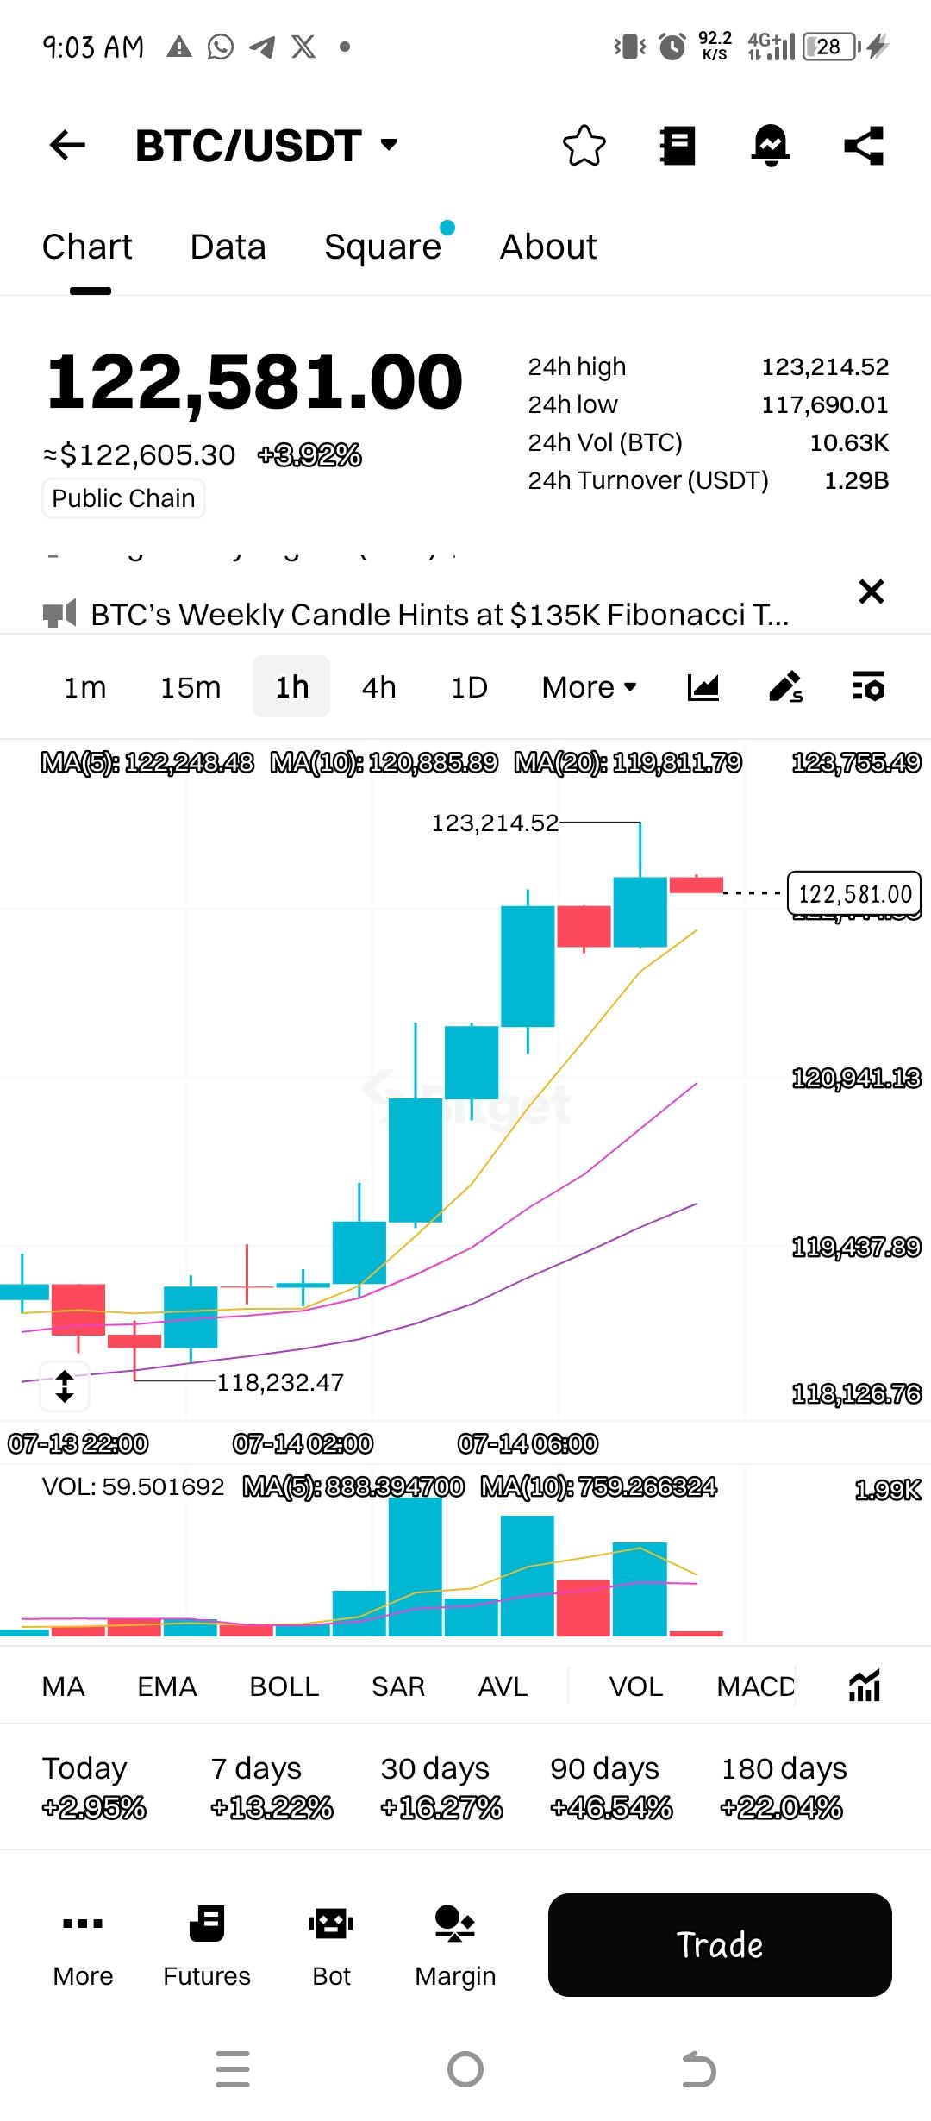Add BTC/USDT to favorites with star
931x2121 pixels.
pyautogui.click(x=584, y=145)
